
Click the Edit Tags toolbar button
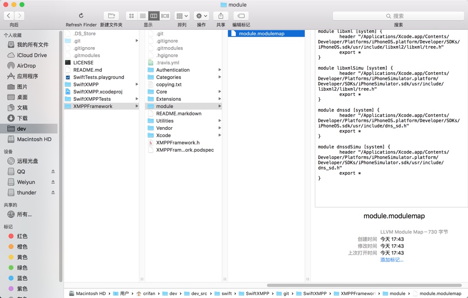pyautogui.click(x=241, y=16)
